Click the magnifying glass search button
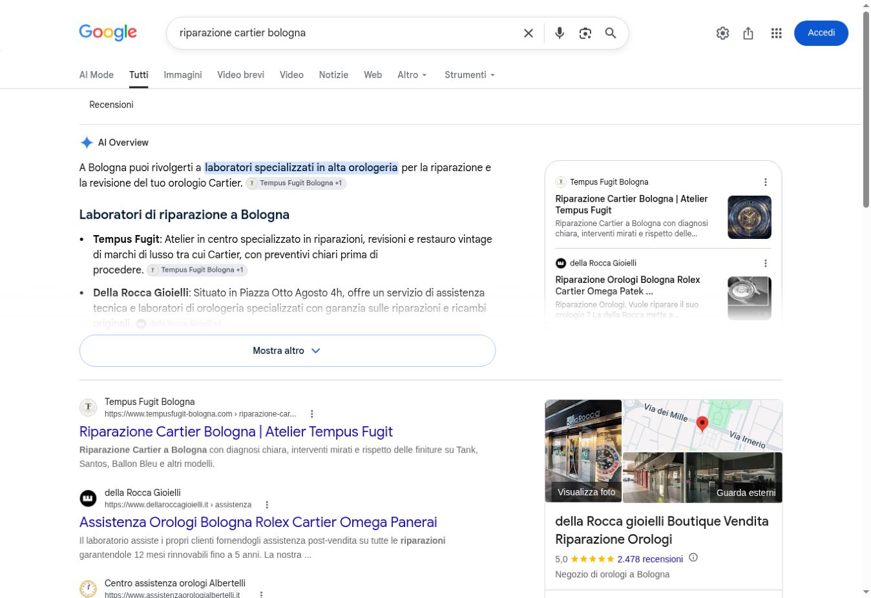Image resolution: width=871 pixels, height=598 pixels. click(611, 33)
